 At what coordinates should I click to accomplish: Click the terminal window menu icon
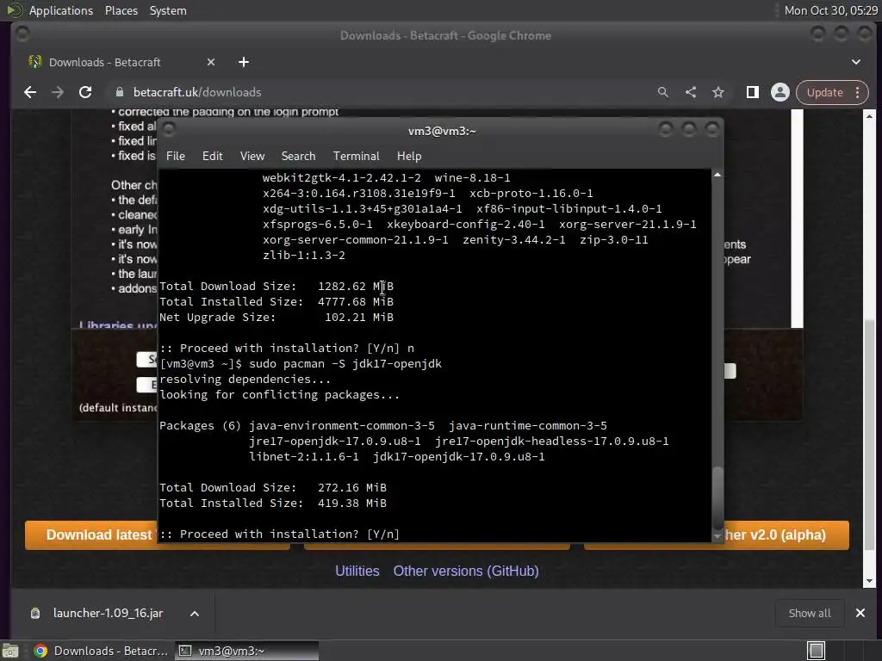coord(169,130)
